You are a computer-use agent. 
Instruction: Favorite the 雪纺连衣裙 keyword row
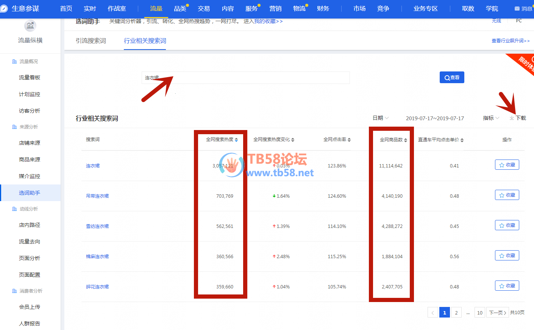tap(507, 225)
